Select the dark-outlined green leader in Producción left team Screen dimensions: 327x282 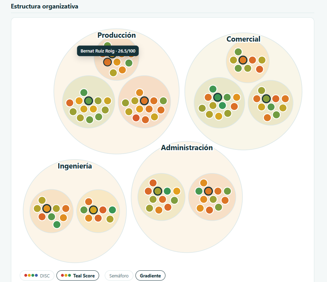click(x=89, y=101)
